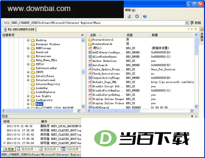Image resolution: width=205 pixels, height=158 pixels.
Task: Open the FeatureControl subkey folder icon
Action: (x=90, y=40)
